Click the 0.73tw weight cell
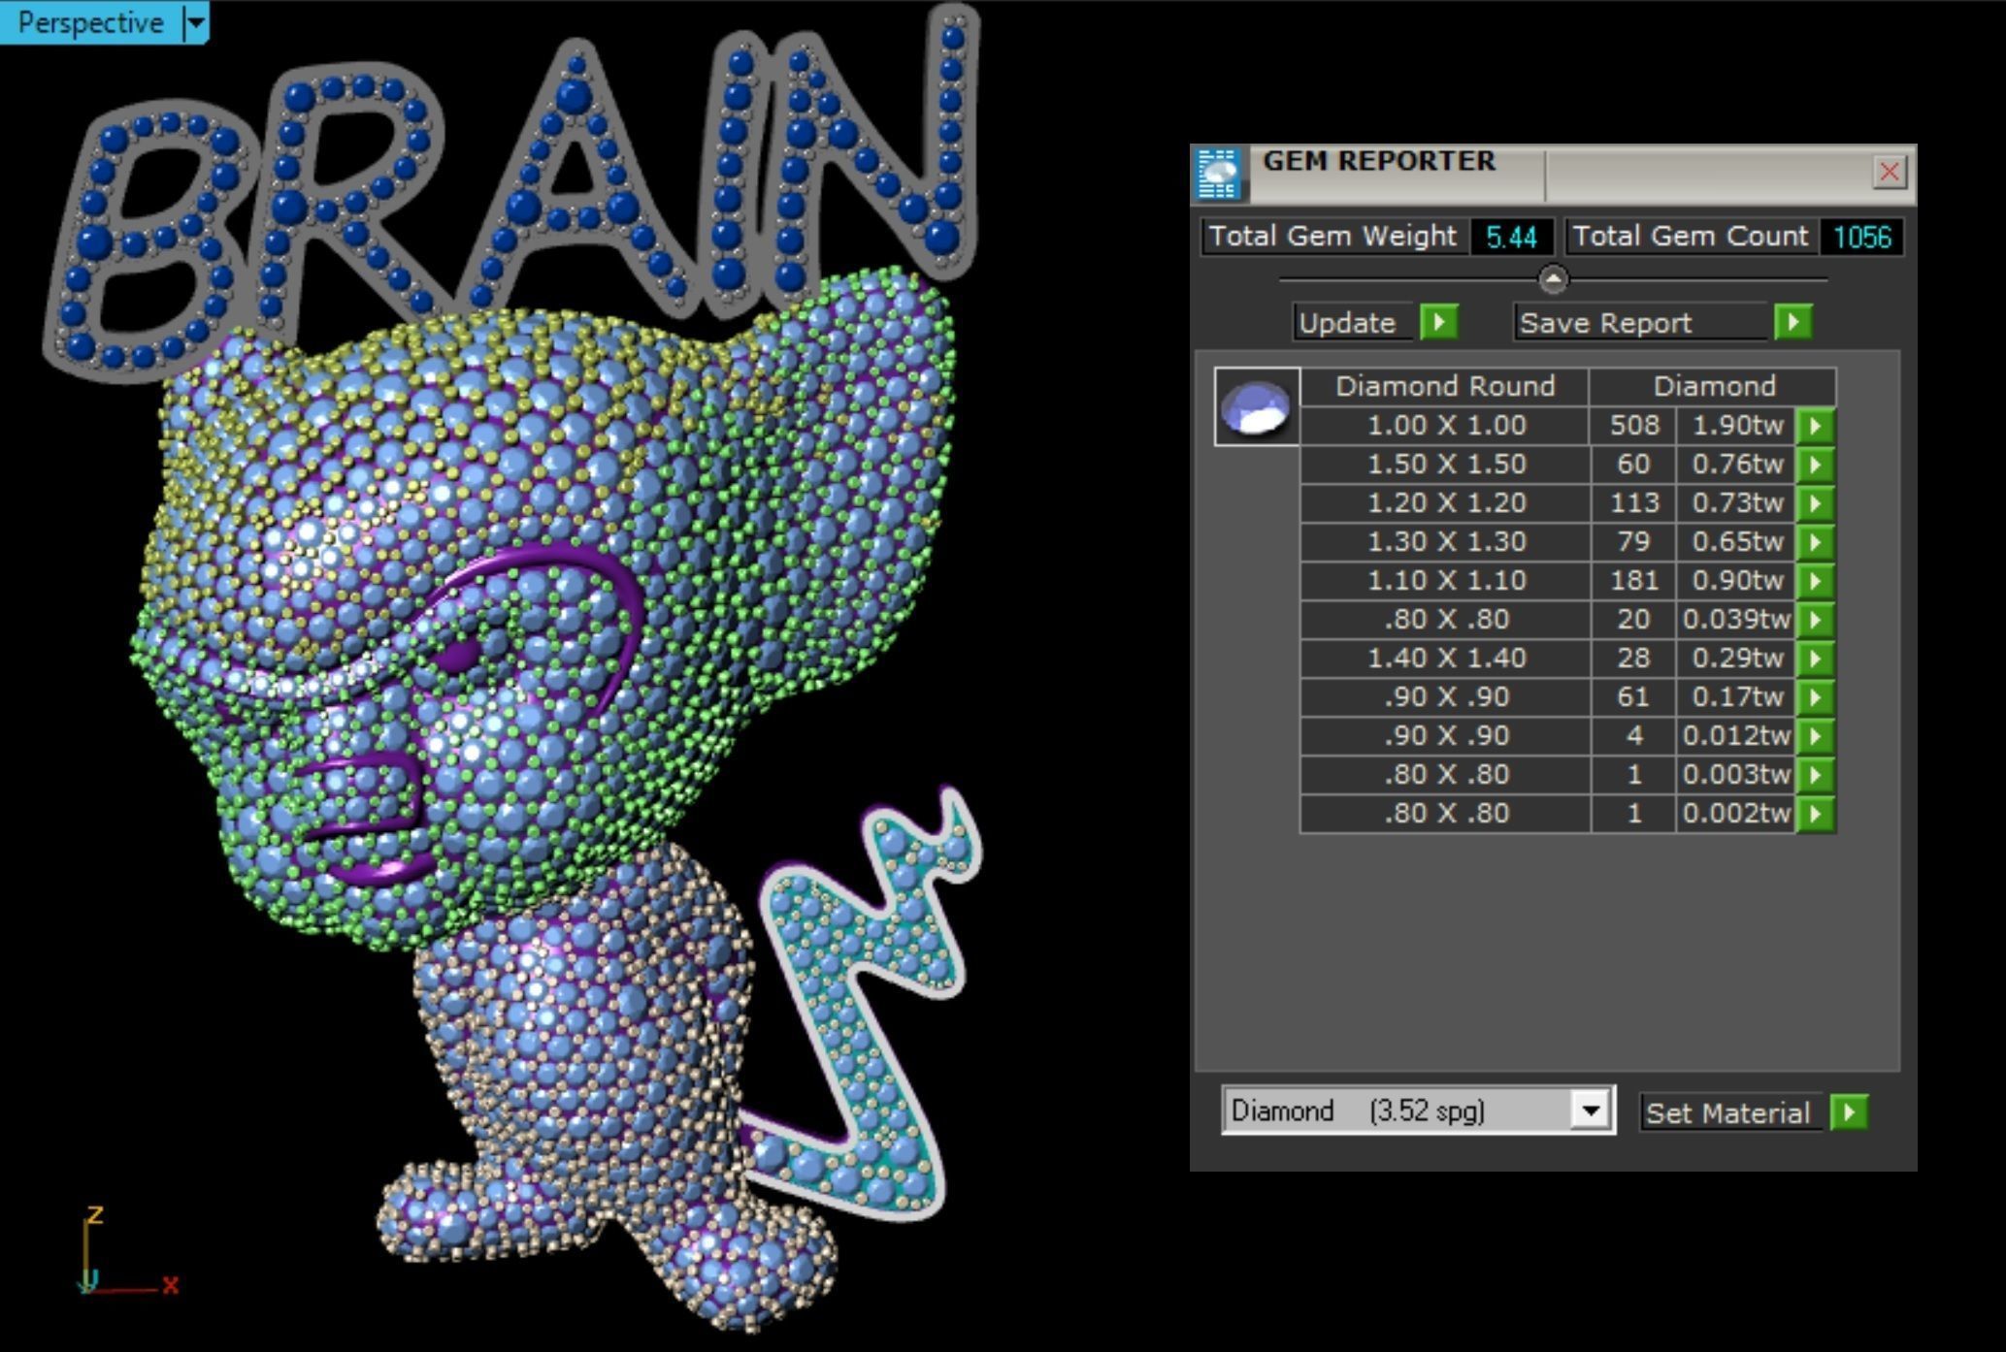This screenshot has height=1352, width=2006. [1736, 503]
